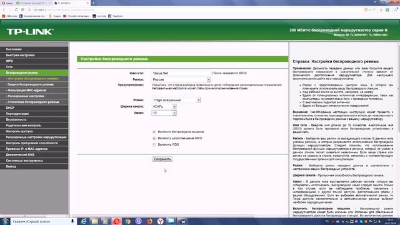Open Firefox from the taskbar
400x225 pixels.
pos(149,221)
